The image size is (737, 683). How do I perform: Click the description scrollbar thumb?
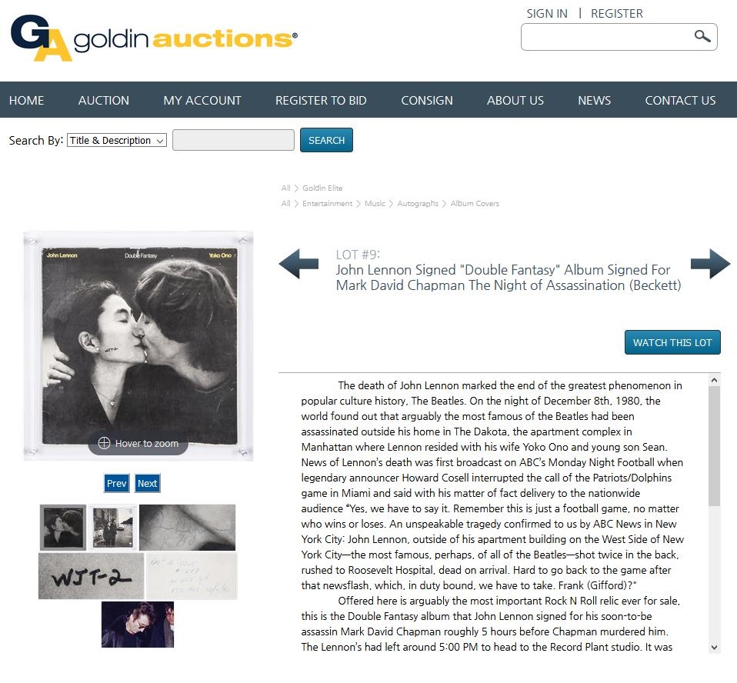[x=714, y=447]
